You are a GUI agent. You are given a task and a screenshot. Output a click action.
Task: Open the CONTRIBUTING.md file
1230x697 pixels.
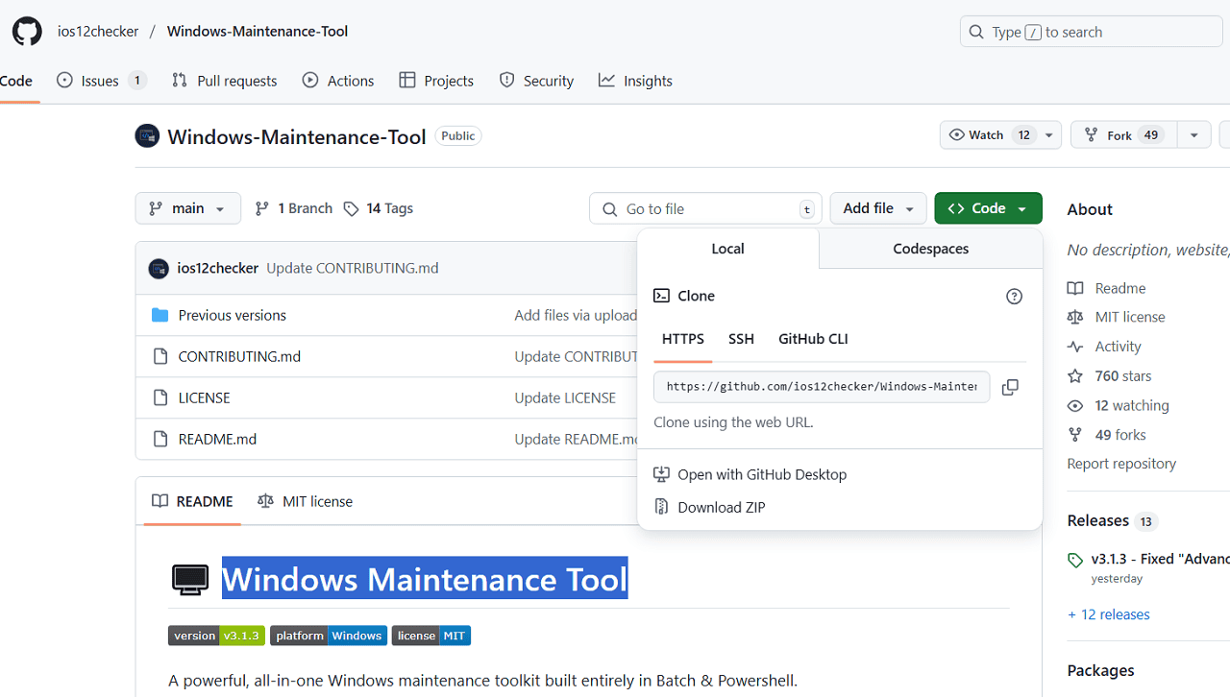[239, 356]
